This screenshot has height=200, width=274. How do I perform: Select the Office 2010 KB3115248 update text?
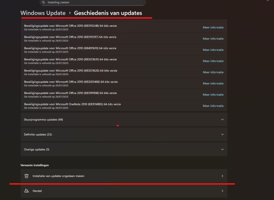click(x=70, y=26)
